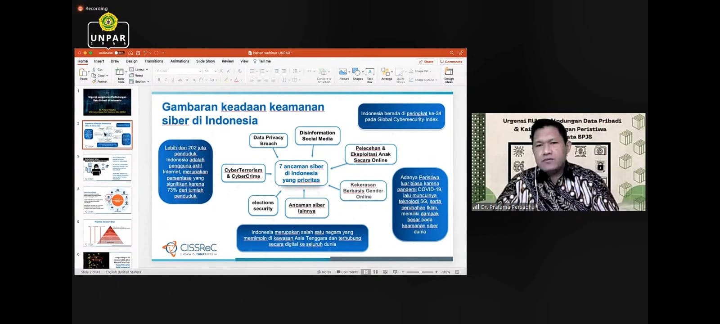Open the Transitions tab
The height and width of the screenshot is (324, 720).
pyautogui.click(x=153, y=61)
